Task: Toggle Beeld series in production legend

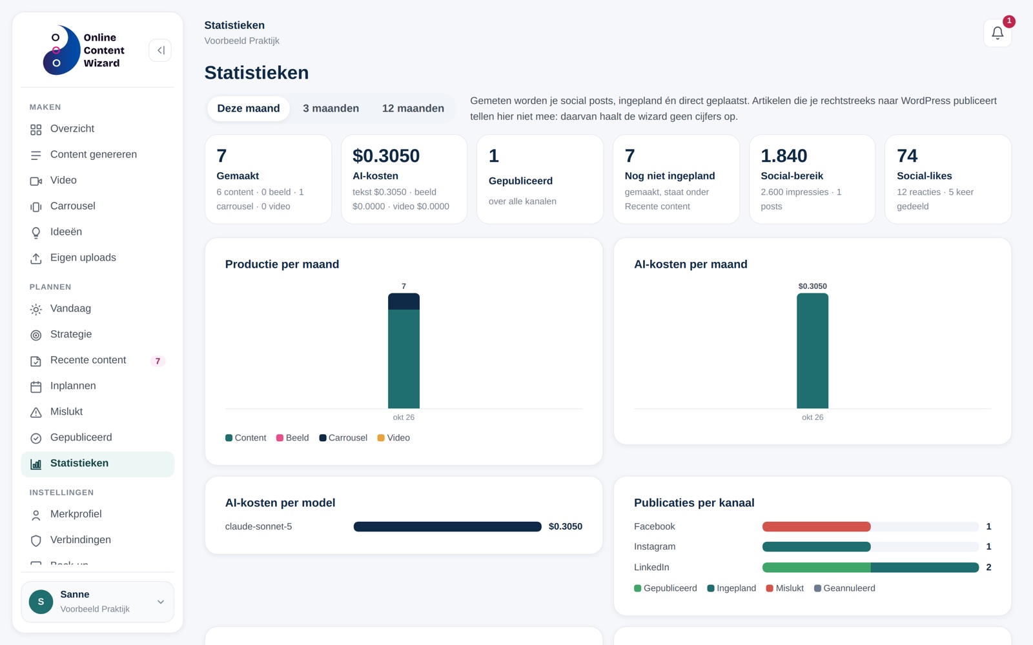Action: (292, 438)
